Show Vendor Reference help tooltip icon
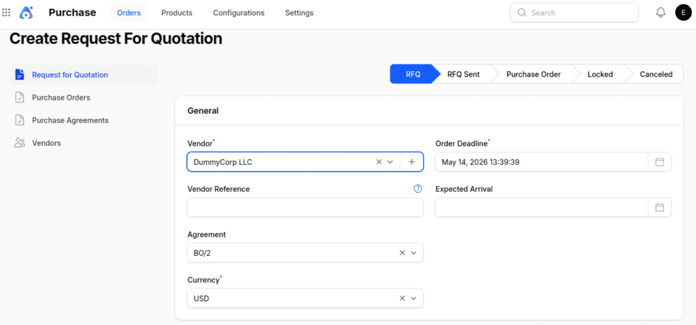Screen dimensions: 696x325 [418, 189]
